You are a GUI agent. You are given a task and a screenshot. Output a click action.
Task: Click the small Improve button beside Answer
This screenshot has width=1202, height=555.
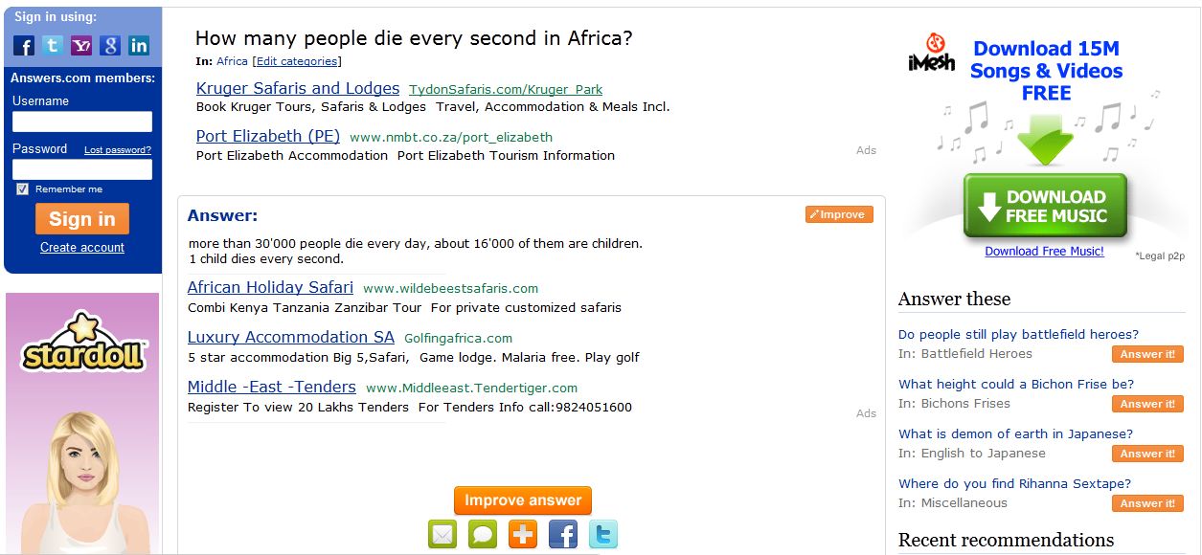point(839,214)
